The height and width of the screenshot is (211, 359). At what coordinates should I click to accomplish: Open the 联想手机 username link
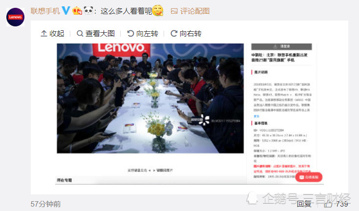pyautogui.click(x=45, y=11)
